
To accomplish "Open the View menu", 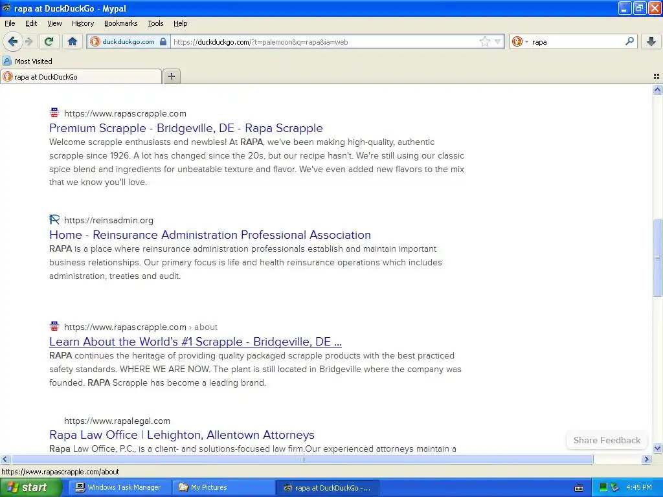I will 54,23.
